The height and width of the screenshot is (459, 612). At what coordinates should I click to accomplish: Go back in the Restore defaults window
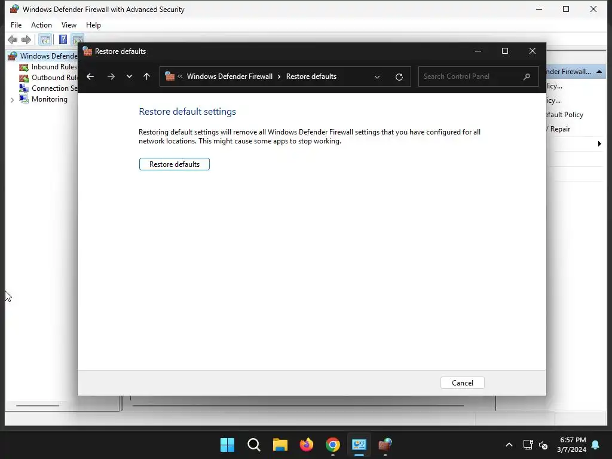[x=90, y=76]
